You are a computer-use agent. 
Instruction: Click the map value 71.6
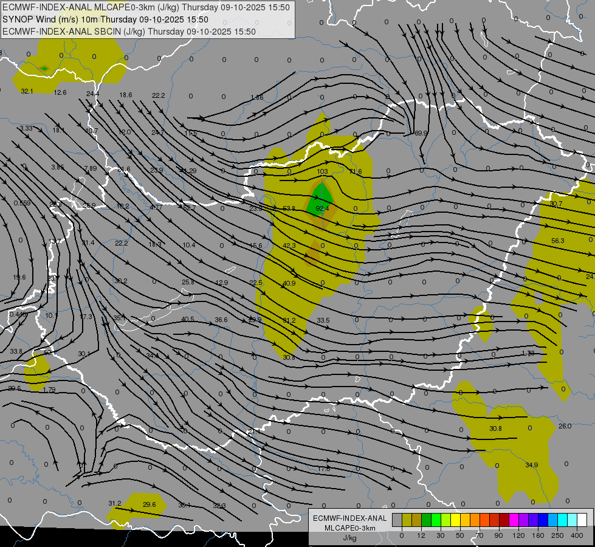click(x=356, y=171)
